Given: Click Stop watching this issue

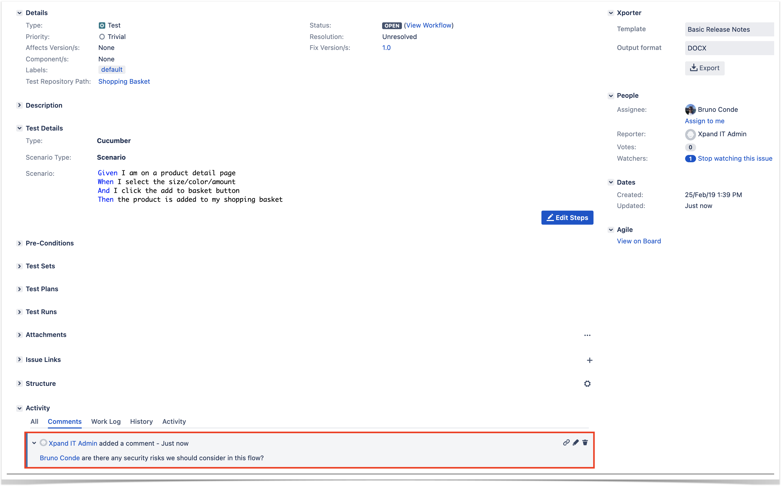Looking at the screenshot, I should 735,158.
